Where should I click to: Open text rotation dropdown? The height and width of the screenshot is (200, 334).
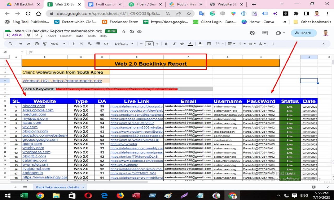(x=262, y=44)
